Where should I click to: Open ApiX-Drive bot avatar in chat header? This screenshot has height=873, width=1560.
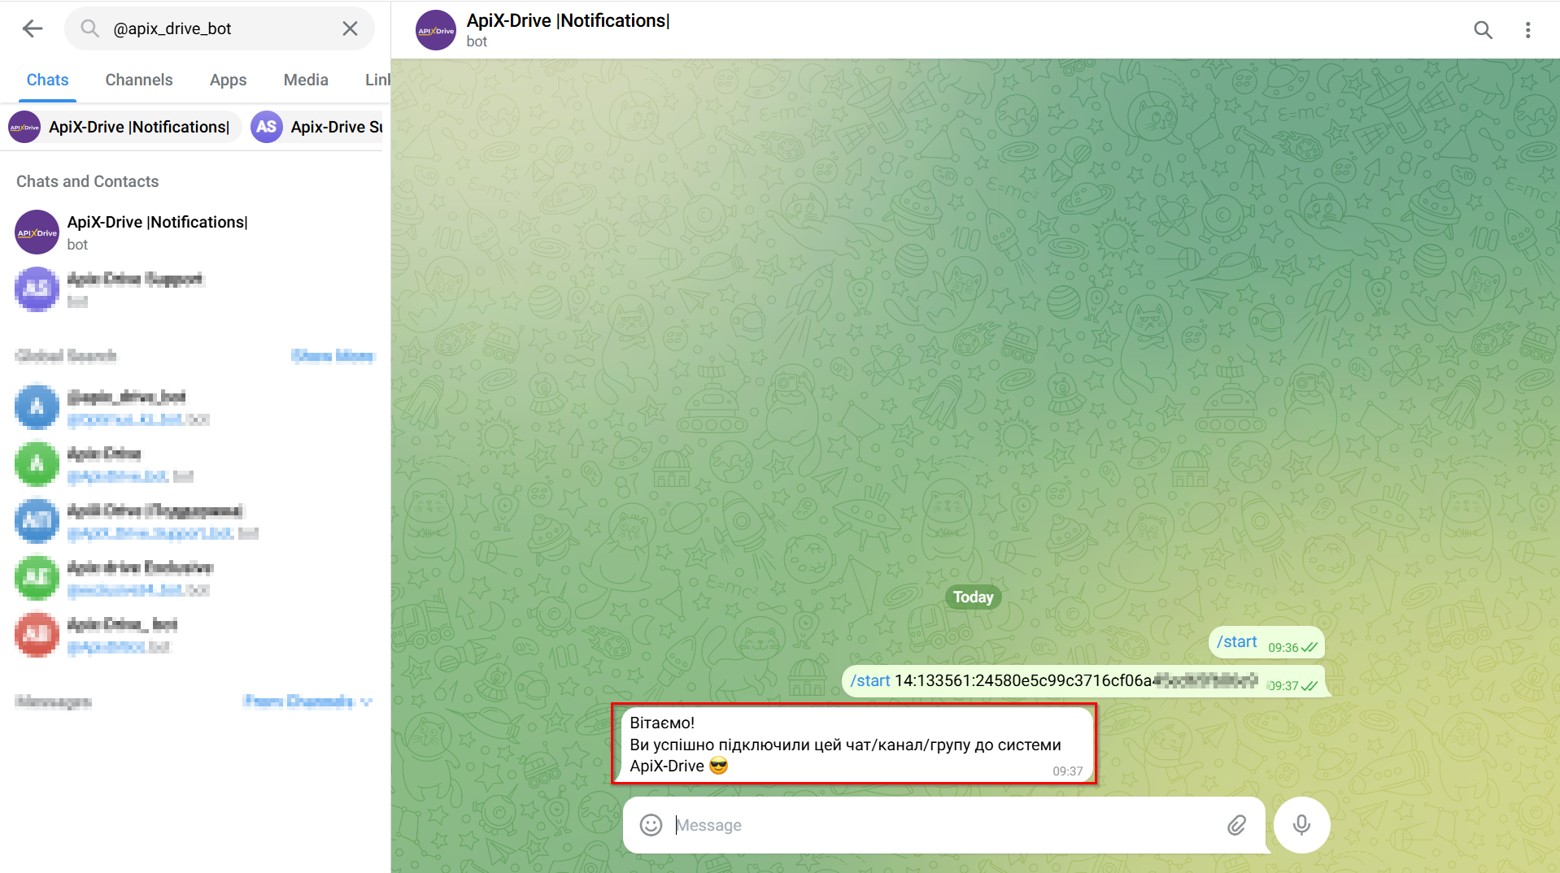436,30
